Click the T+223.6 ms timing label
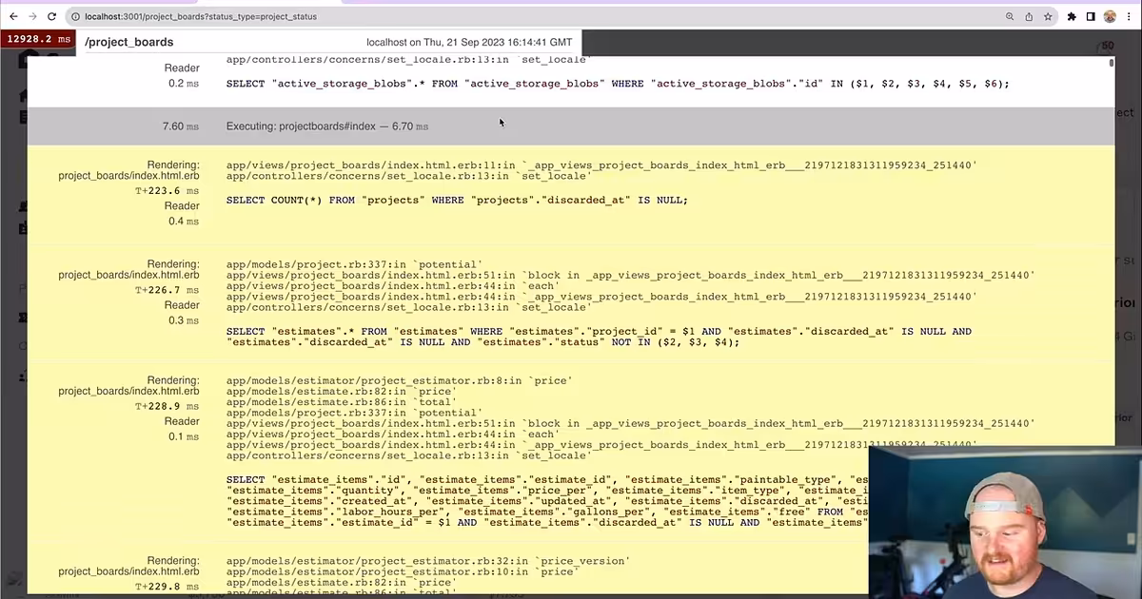 (167, 190)
